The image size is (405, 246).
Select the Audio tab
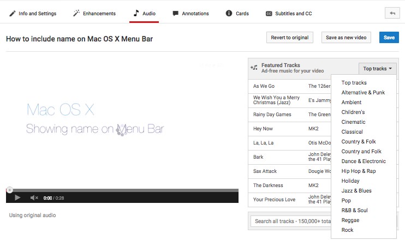pyautogui.click(x=144, y=14)
